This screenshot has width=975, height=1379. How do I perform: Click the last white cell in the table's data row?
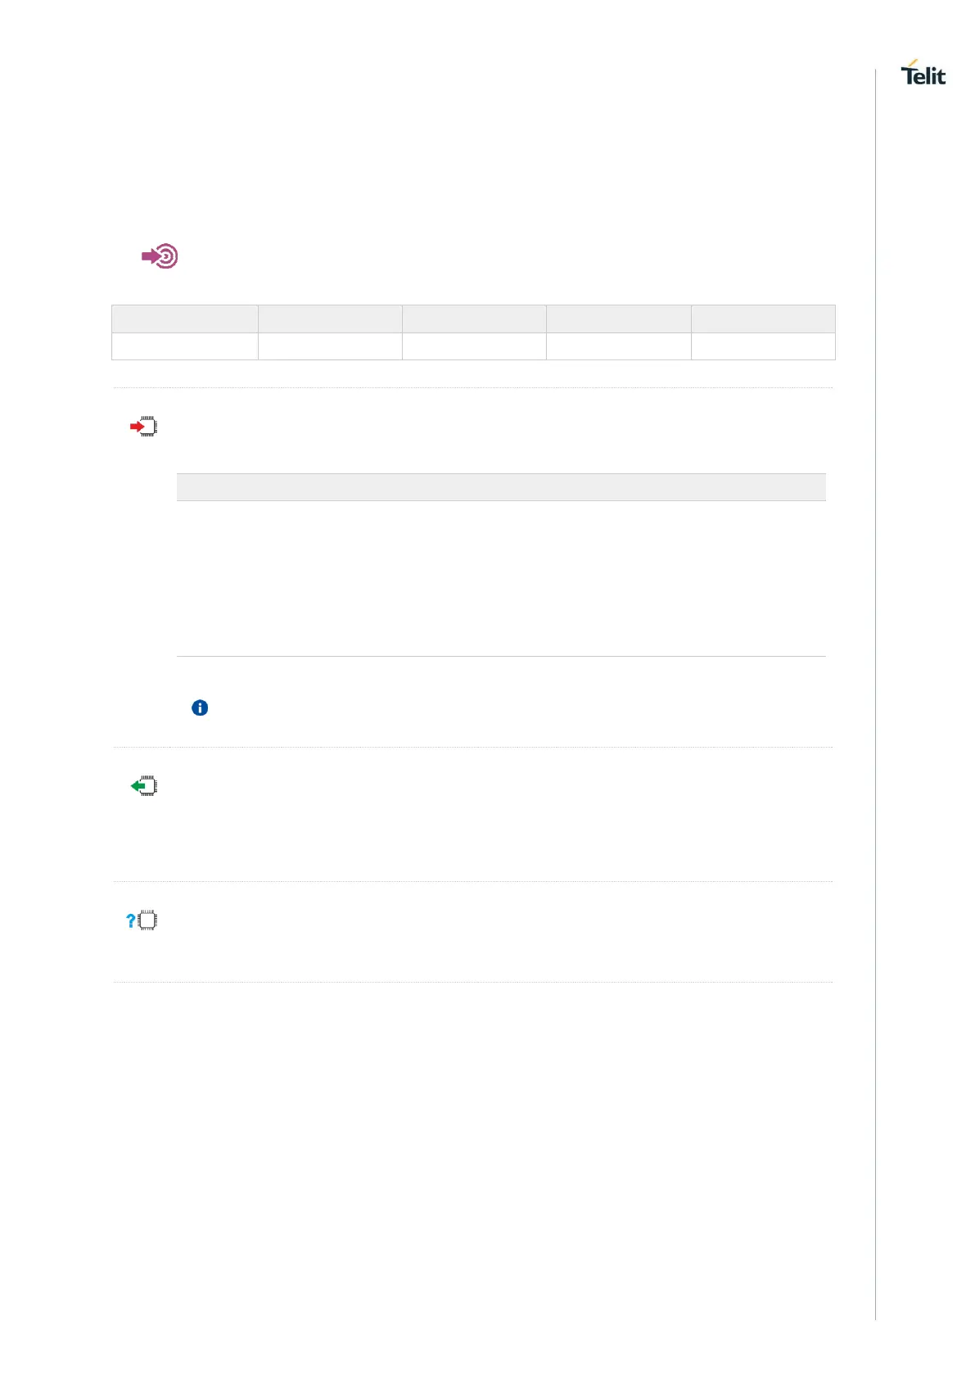(x=763, y=346)
